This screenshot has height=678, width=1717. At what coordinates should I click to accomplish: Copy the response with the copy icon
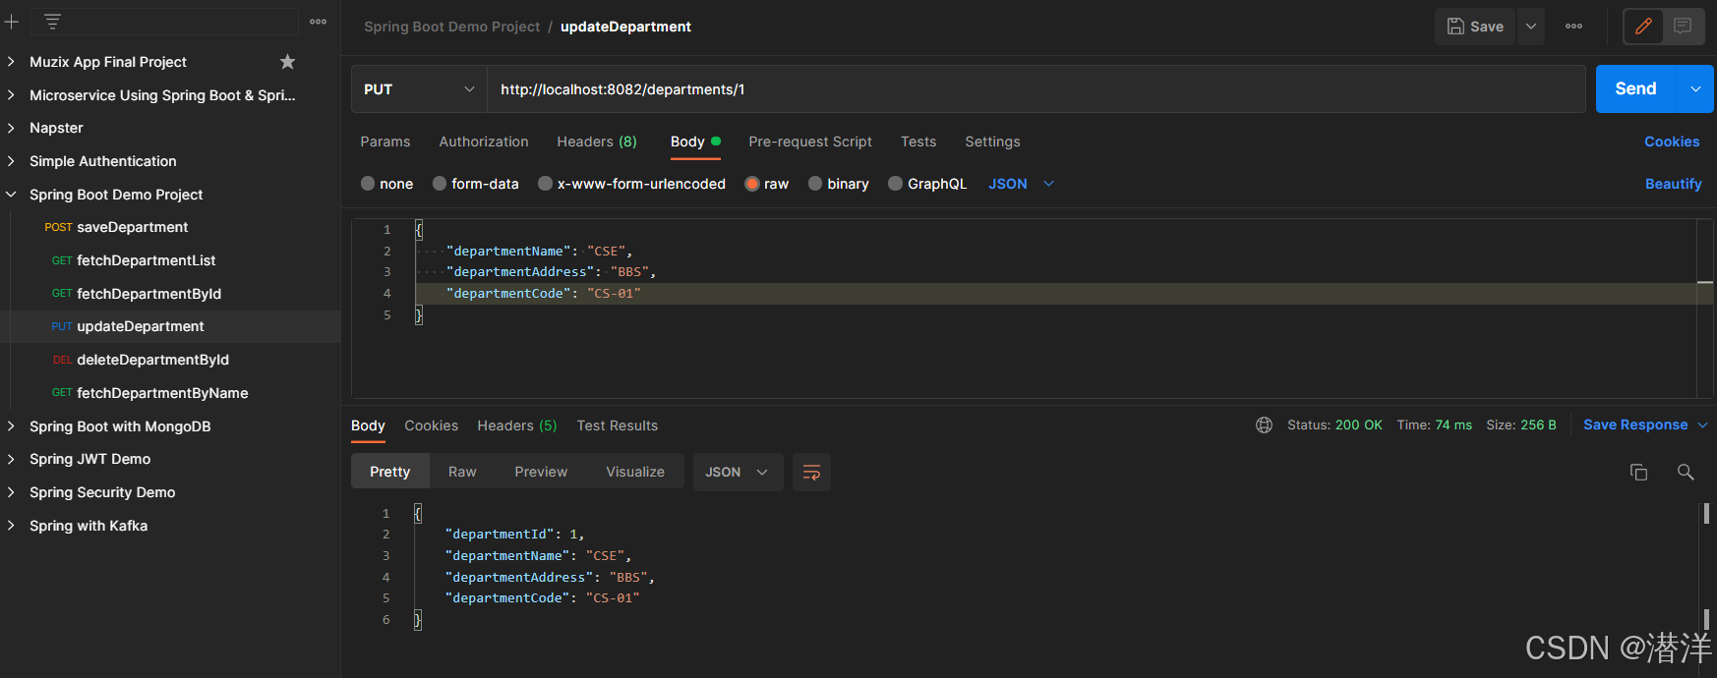pyautogui.click(x=1638, y=473)
